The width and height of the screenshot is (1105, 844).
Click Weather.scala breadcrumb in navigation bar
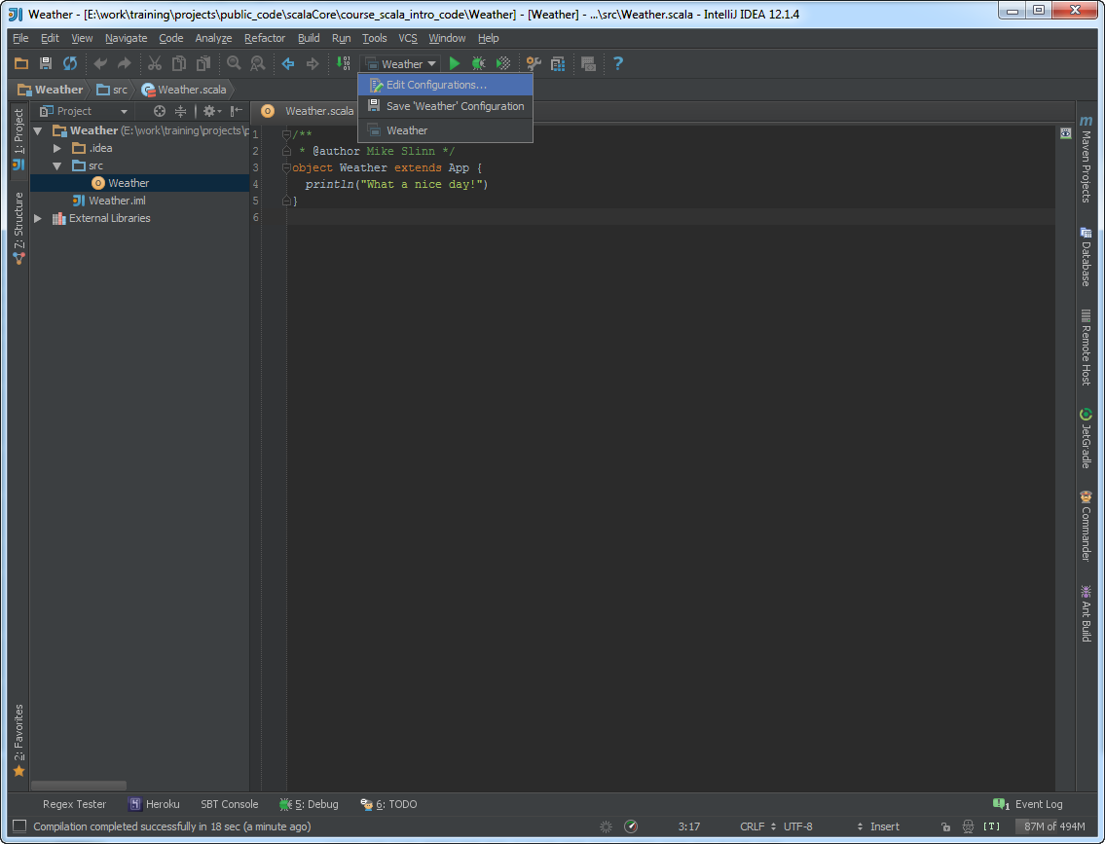[x=184, y=90]
